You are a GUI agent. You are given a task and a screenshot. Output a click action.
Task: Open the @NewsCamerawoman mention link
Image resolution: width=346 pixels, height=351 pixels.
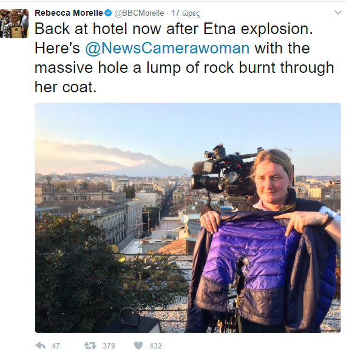pos(168,48)
